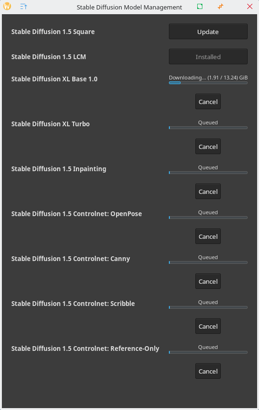
Task: Cancel the queued Stable Diffusion XL Turbo download
Action: point(208,147)
